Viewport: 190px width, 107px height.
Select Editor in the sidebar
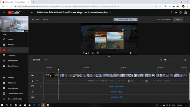point(14,50)
